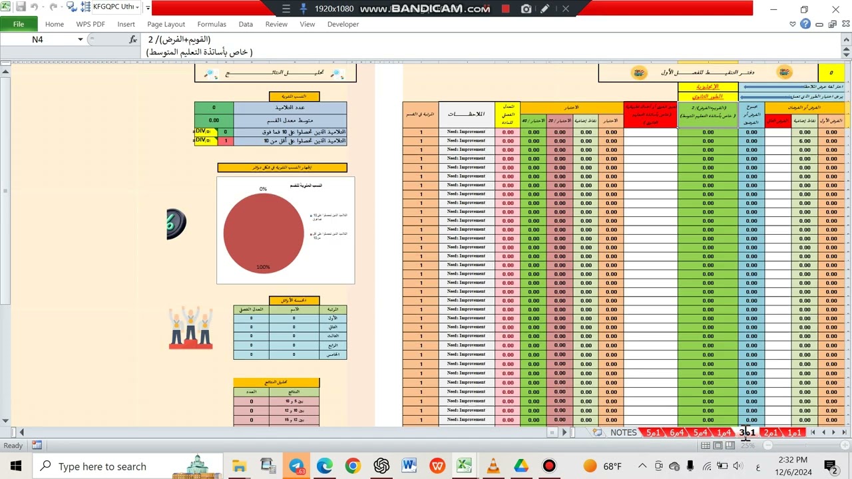Click the Redo arrow icon
Image resolution: width=852 pixels, height=479 pixels.
point(53,7)
